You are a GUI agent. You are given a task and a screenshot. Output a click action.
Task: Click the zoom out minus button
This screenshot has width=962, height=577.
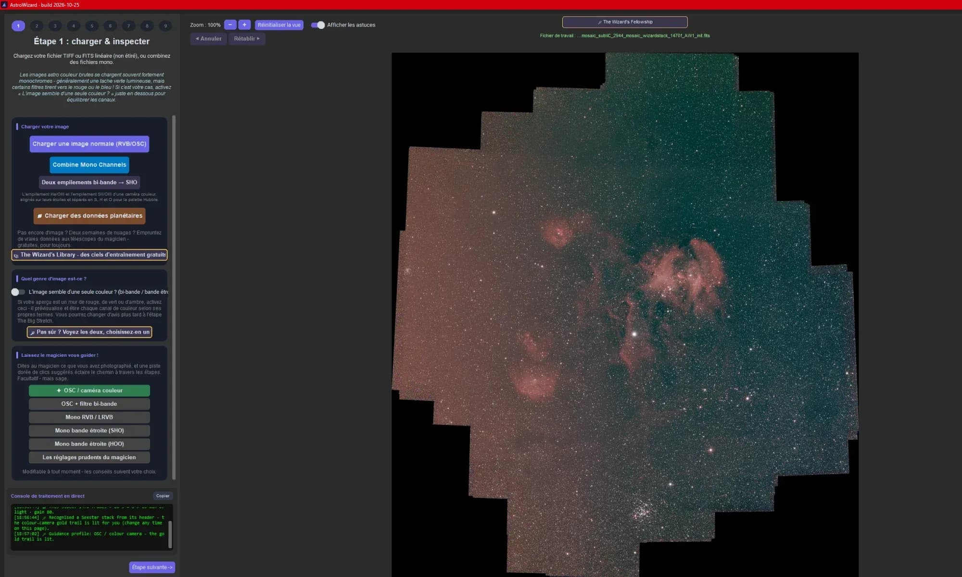click(230, 25)
